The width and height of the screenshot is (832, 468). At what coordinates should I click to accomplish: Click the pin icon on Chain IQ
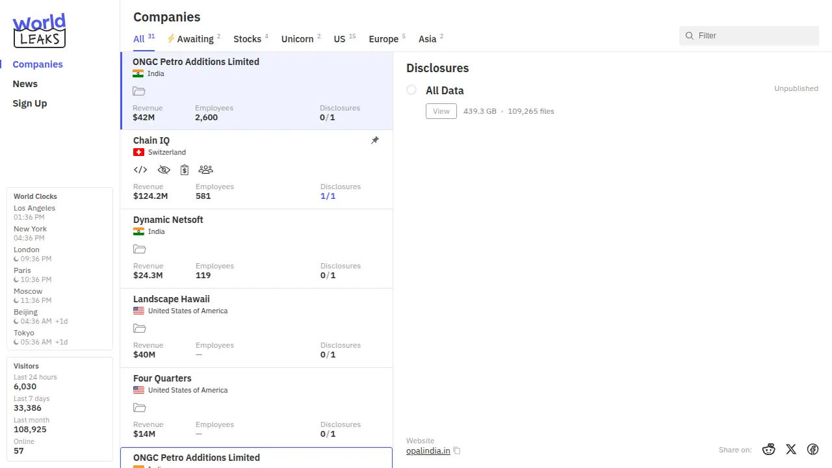pyautogui.click(x=375, y=140)
